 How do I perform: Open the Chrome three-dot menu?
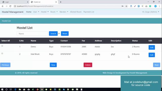tap(159, 6)
